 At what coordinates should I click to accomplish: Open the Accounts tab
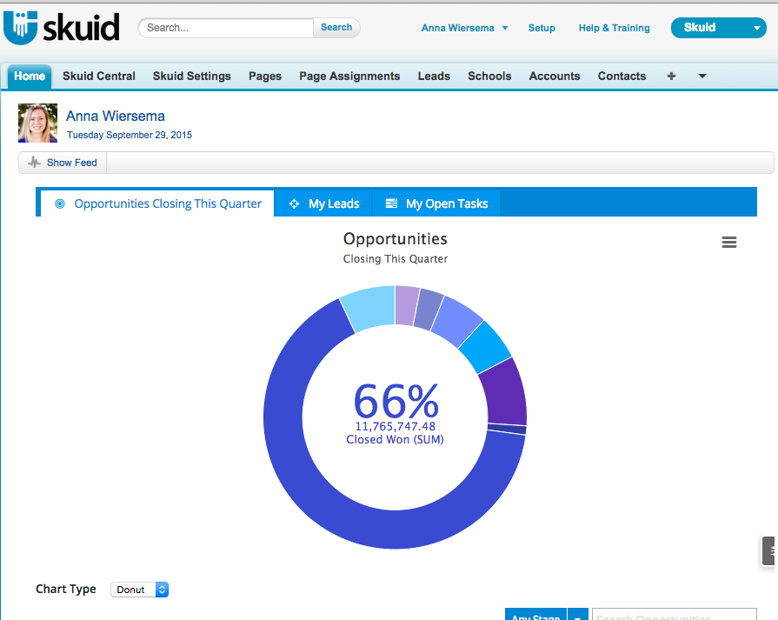[x=555, y=77]
